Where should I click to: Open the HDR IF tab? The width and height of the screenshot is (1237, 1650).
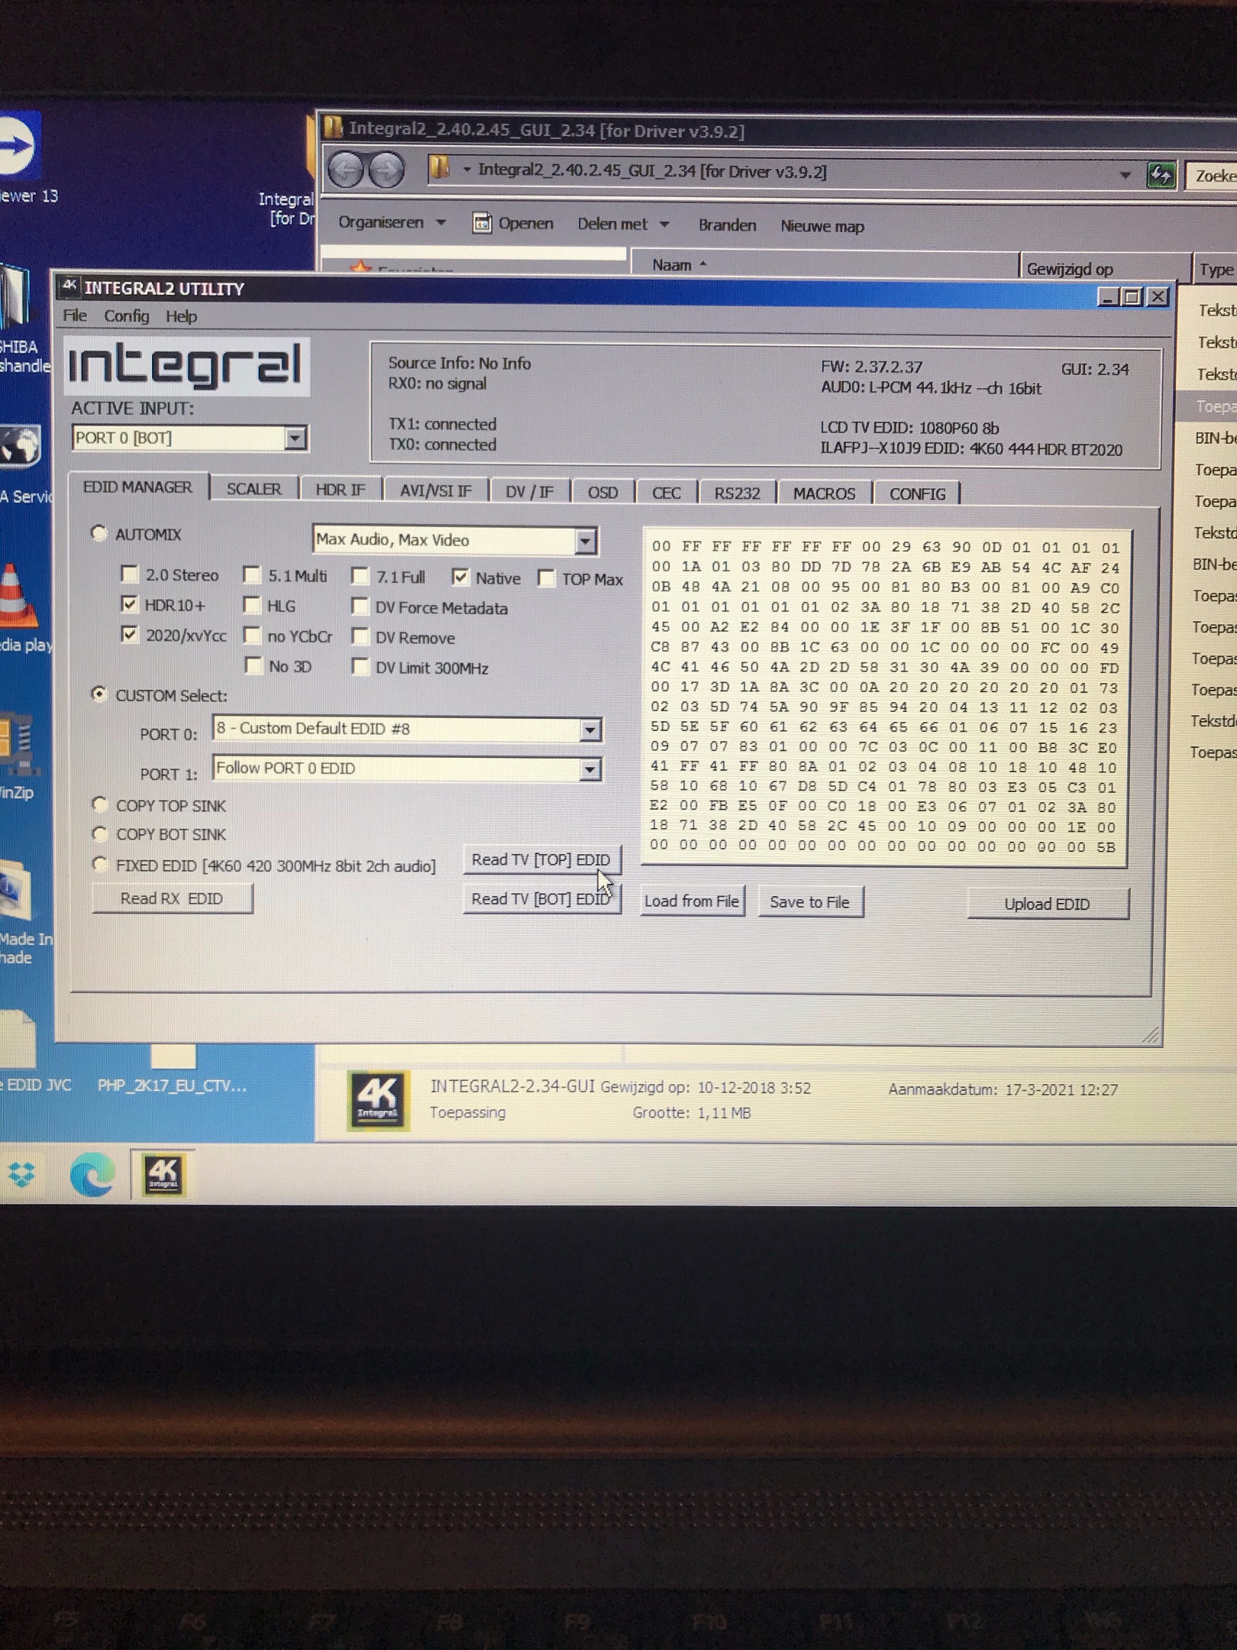point(341,490)
